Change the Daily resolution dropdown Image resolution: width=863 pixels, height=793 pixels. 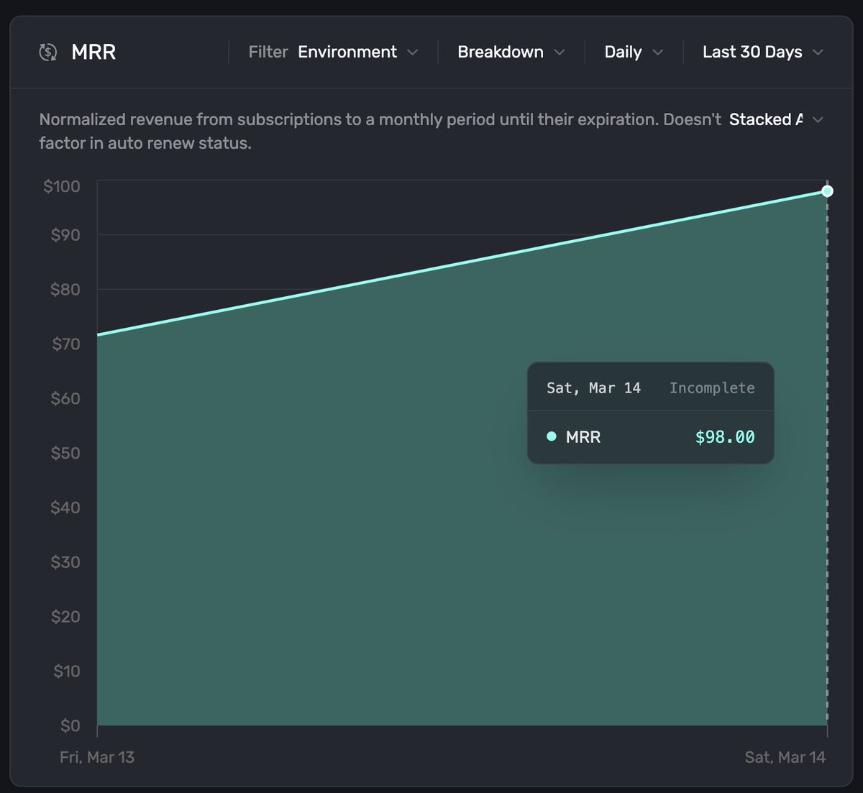tap(634, 52)
